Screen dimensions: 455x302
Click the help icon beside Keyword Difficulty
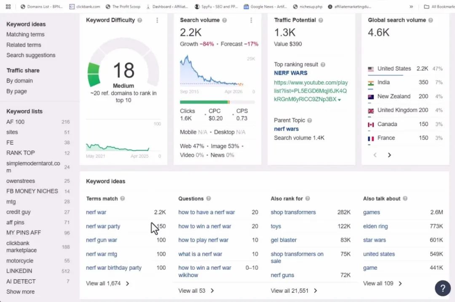140,20
